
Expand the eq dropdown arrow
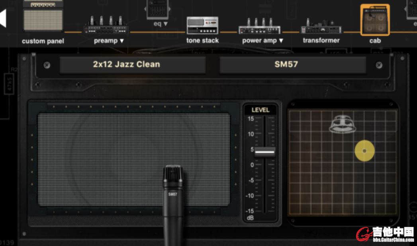165,24
